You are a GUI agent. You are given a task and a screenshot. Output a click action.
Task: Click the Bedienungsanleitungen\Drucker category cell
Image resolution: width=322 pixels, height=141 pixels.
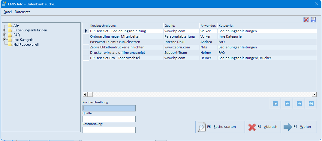pyautogui.click(x=267, y=58)
